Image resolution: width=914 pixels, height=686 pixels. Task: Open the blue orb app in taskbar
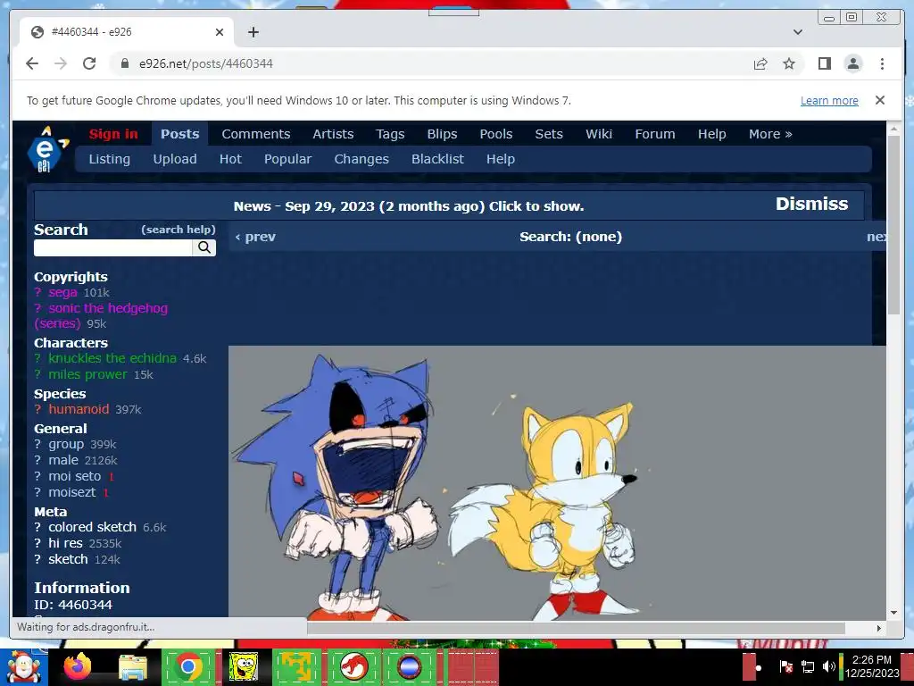coord(409,666)
